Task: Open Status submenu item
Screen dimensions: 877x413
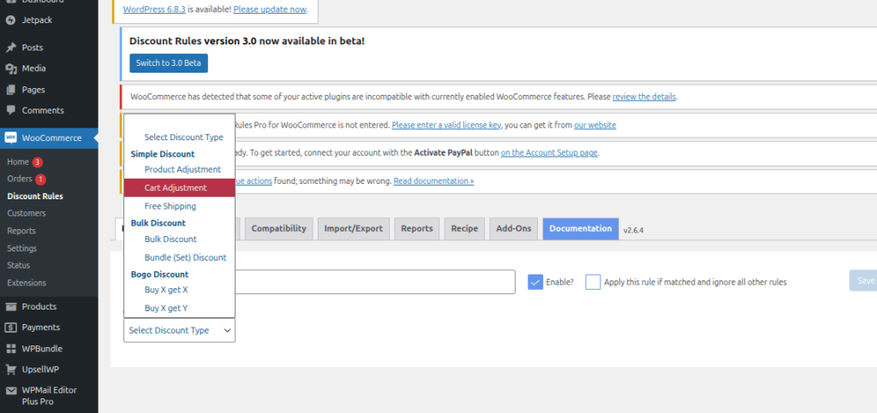Action: tap(19, 265)
